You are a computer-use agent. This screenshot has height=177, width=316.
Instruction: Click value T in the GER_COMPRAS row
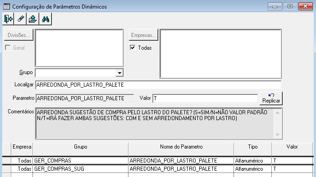tap(292, 161)
